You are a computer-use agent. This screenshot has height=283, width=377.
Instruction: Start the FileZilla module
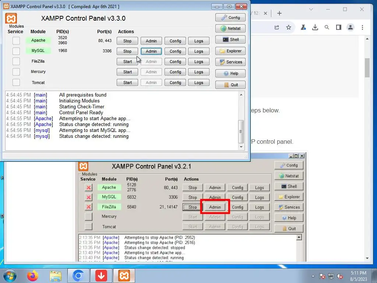coord(127,62)
